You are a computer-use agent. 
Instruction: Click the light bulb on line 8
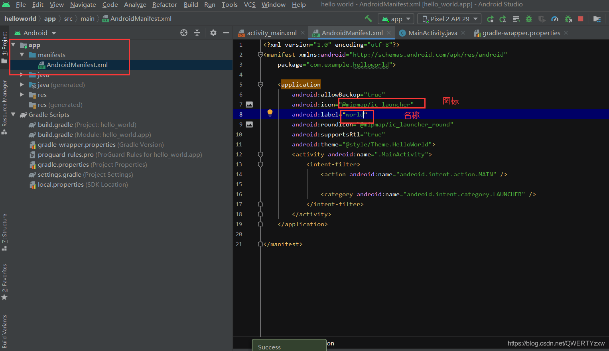(270, 113)
